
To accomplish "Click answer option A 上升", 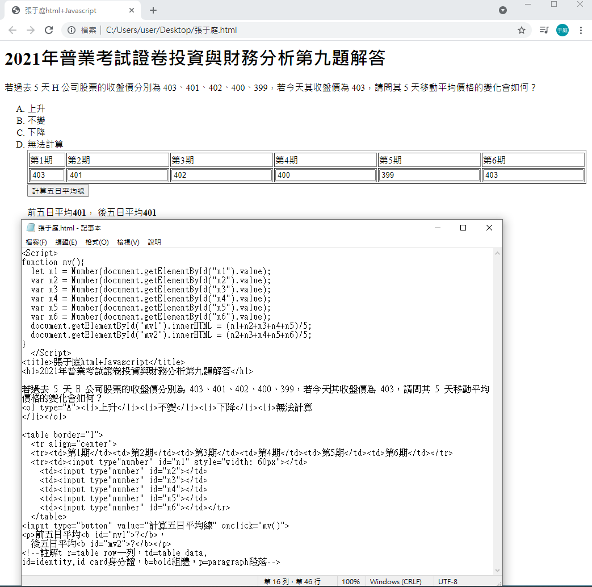I will (x=36, y=109).
